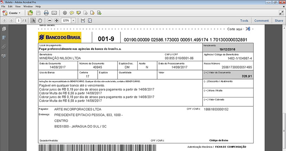
Task: Click the page number input field
Action: tap(18, 21)
